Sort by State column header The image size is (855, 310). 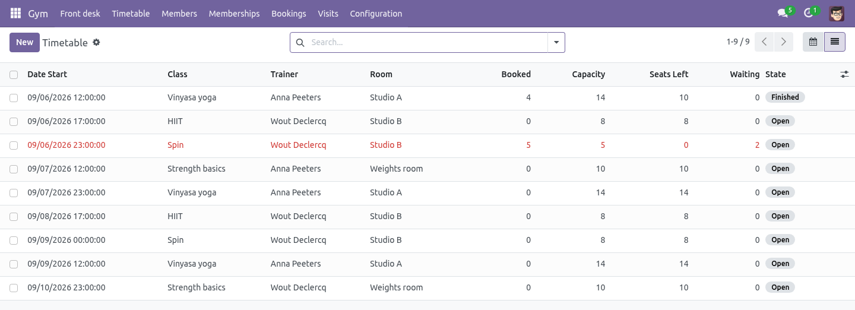click(x=775, y=74)
